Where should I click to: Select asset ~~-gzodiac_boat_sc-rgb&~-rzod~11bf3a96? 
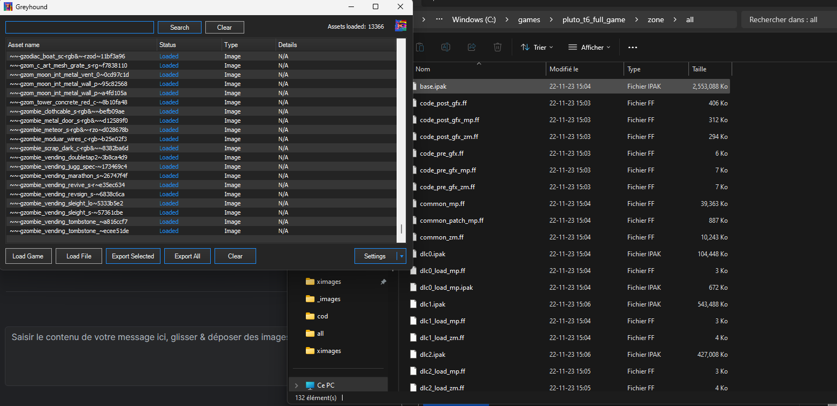pos(201,56)
